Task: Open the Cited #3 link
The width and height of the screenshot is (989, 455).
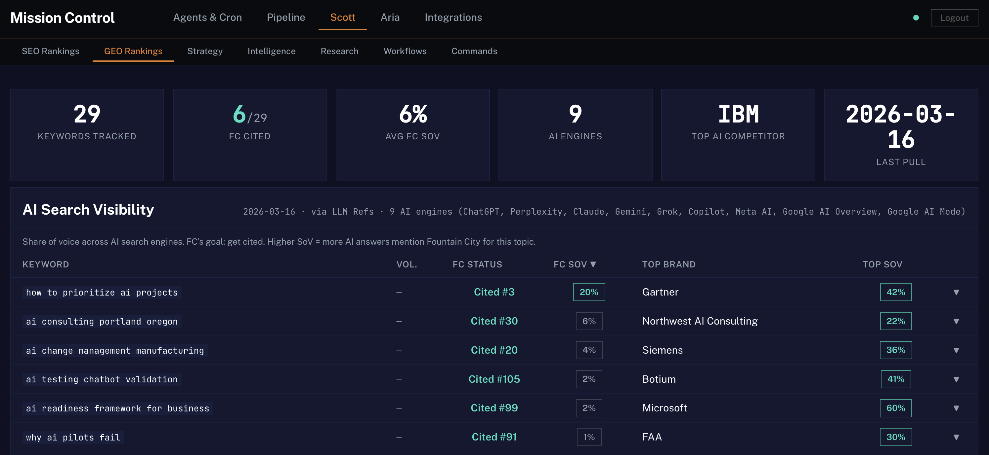Action: [494, 292]
